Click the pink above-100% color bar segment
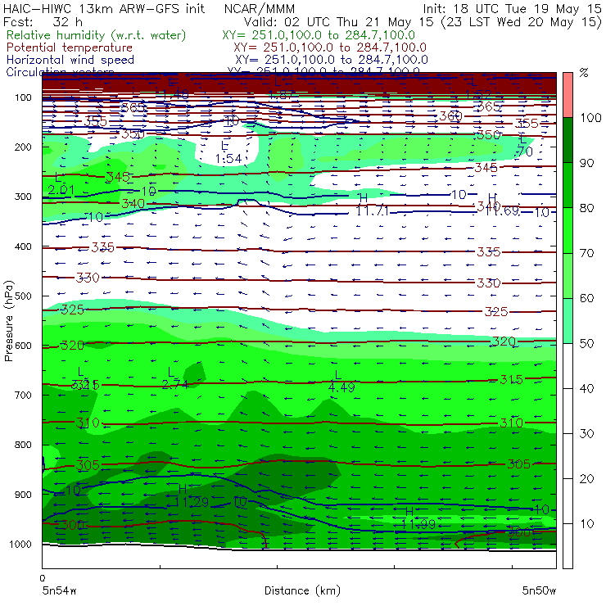606x606 pixels. [x=568, y=95]
